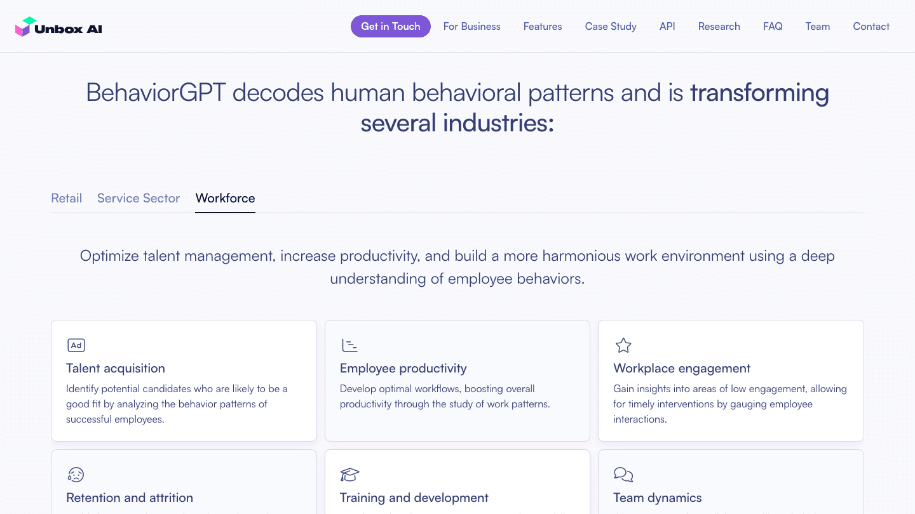Open the Research nav link

coord(719,27)
